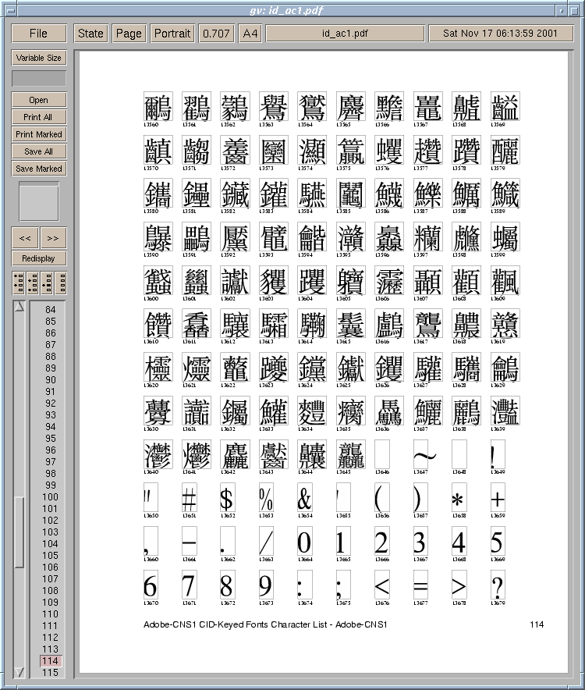This screenshot has height=690, width=585.
Task: Click the panner box below Save Marked
Action: 38,201
